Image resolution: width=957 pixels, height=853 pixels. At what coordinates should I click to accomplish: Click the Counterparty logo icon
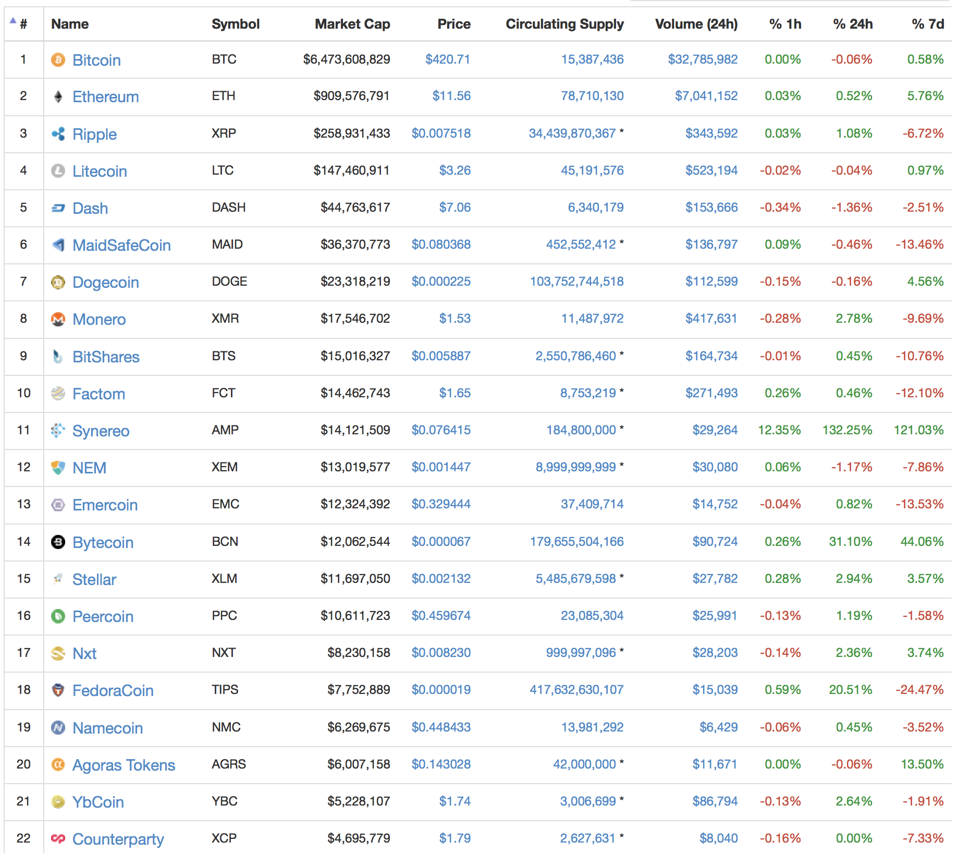pyautogui.click(x=58, y=839)
